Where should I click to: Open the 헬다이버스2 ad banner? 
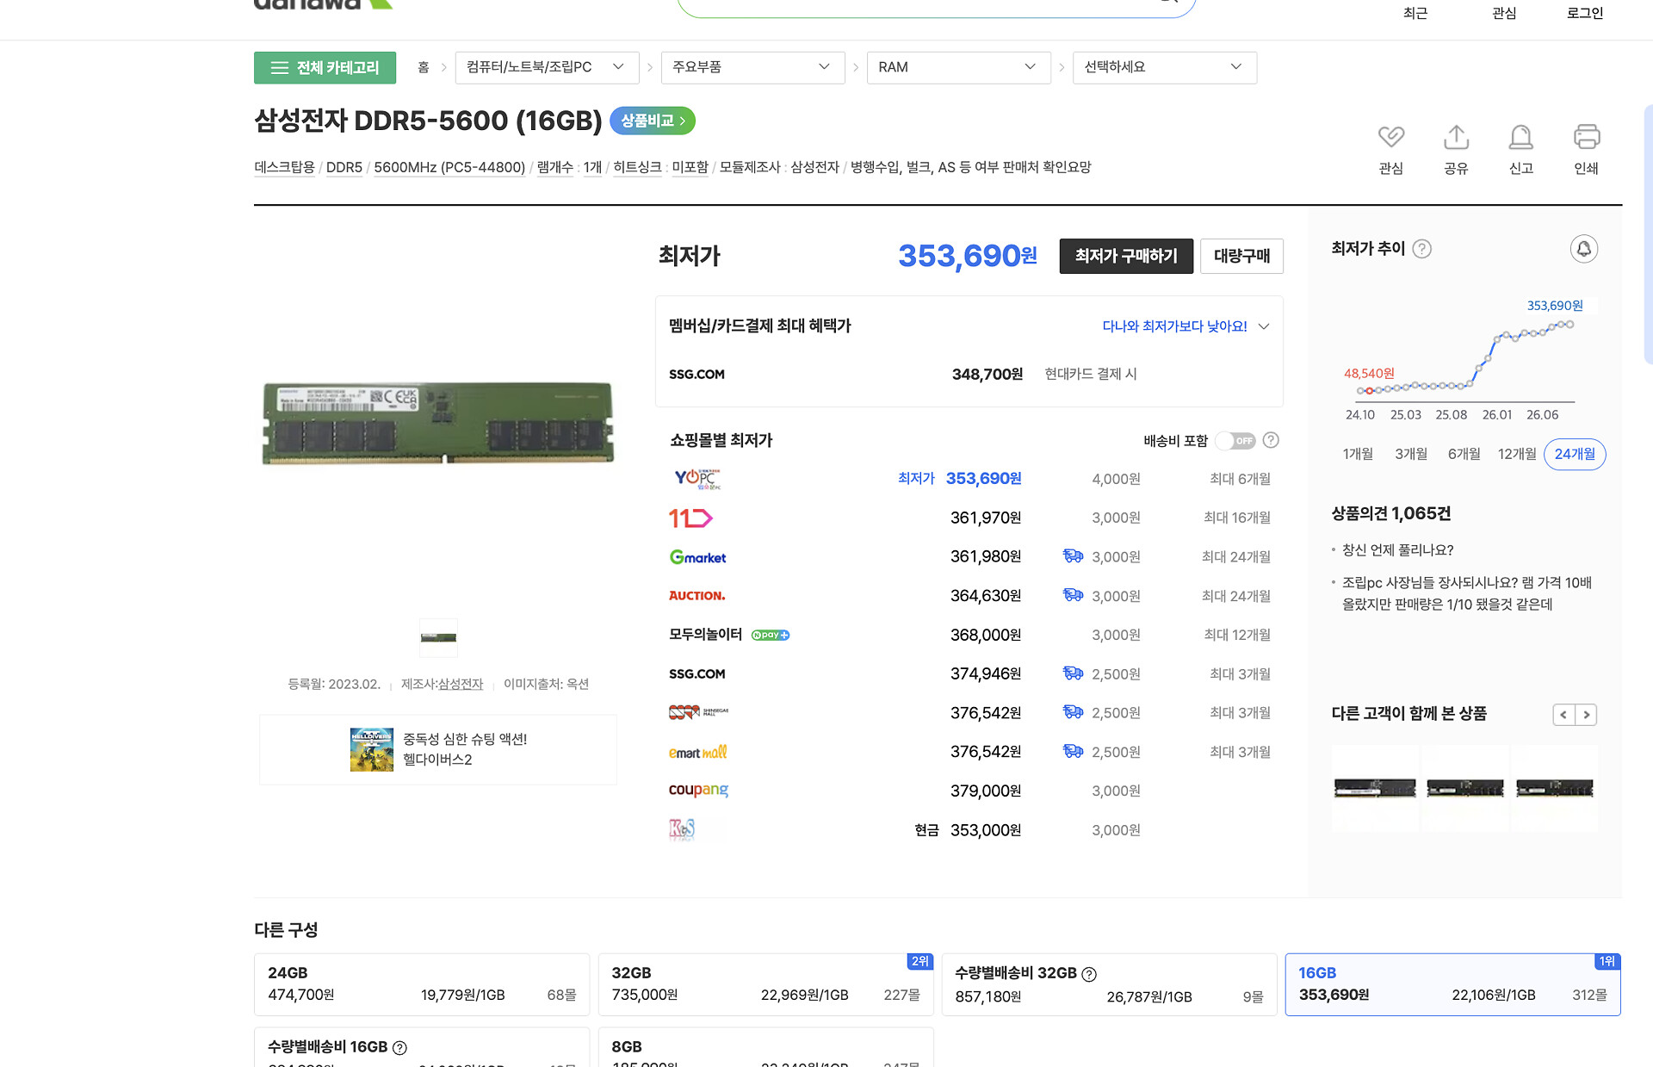438,749
